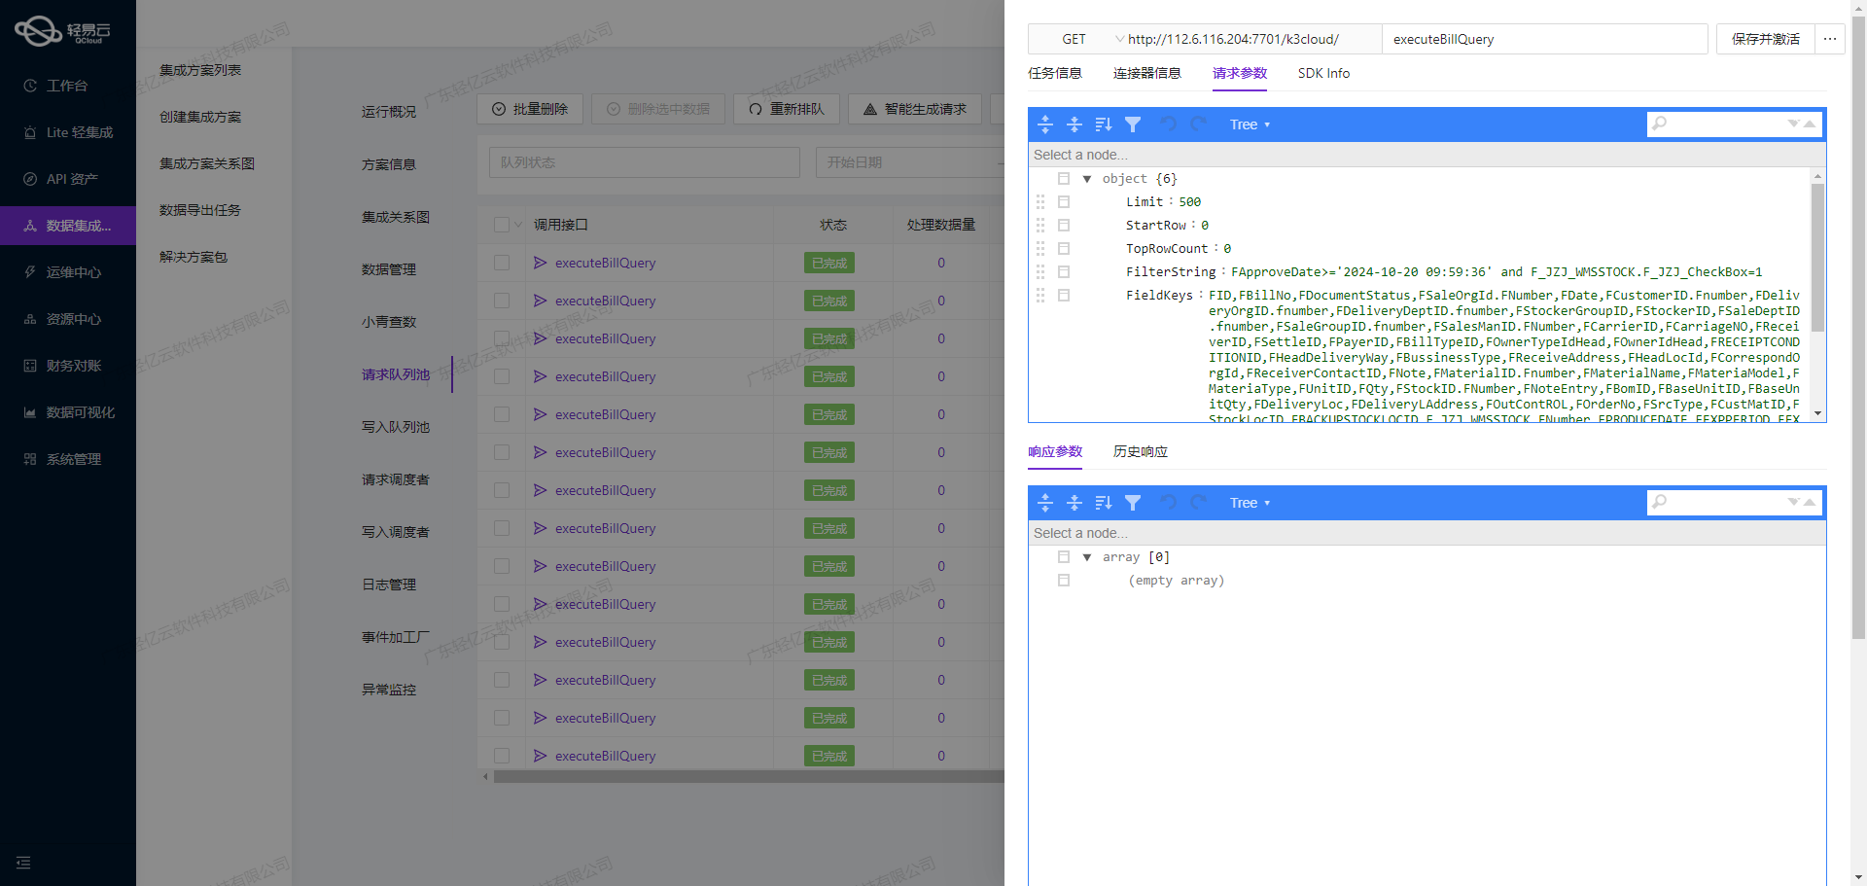Open API 资产 sidebar icon
The width and height of the screenshot is (1867, 886).
[x=30, y=179]
